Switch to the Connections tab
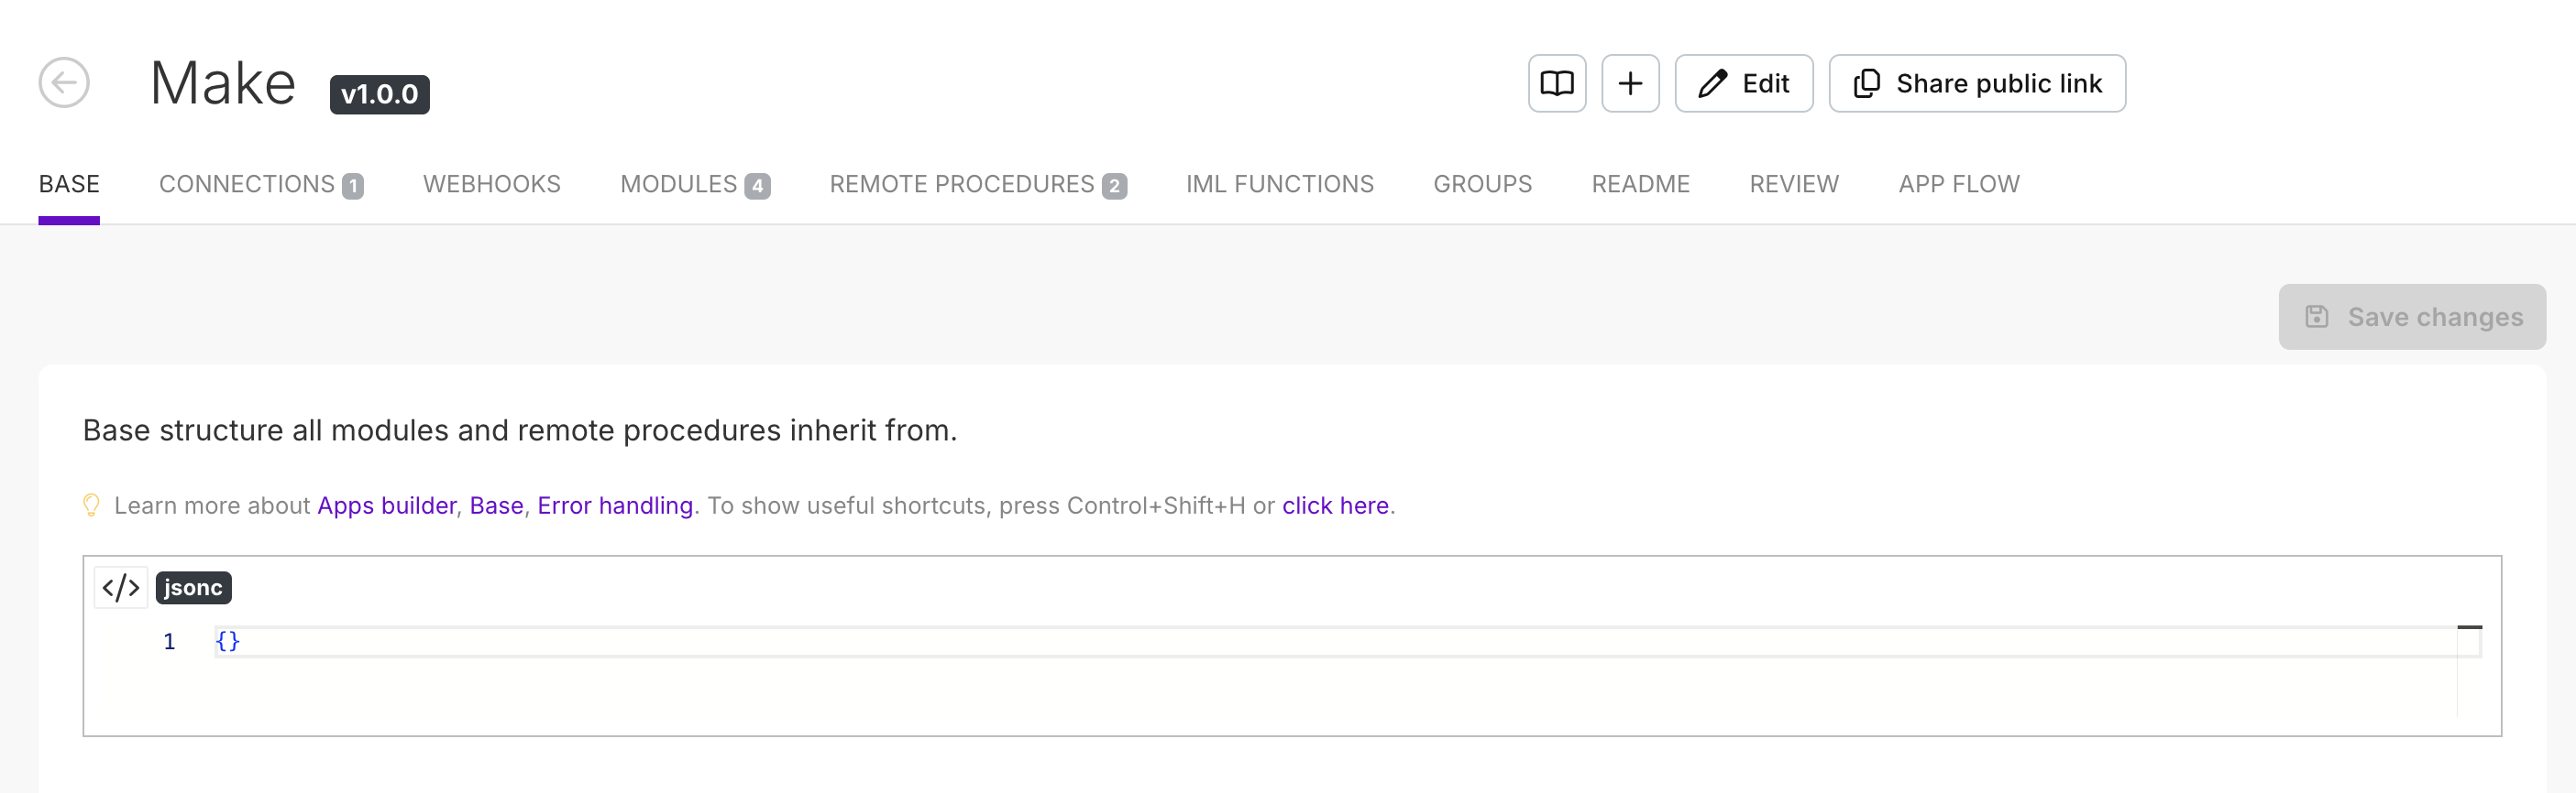This screenshot has width=2576, height=793. point(260,185)
